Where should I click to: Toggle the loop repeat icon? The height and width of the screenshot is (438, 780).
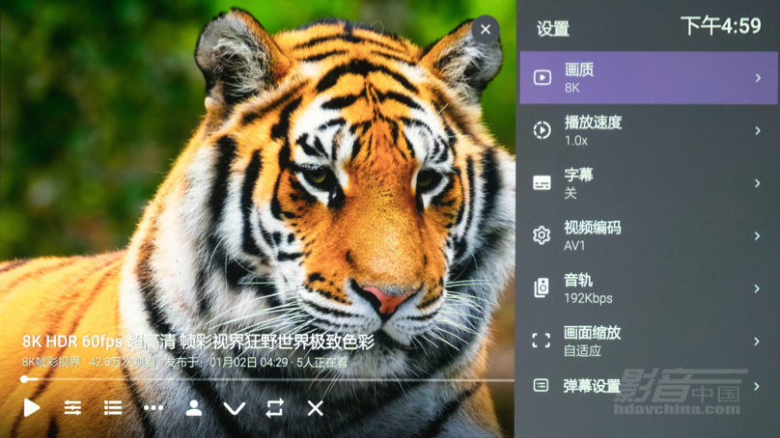click(274, 408)
